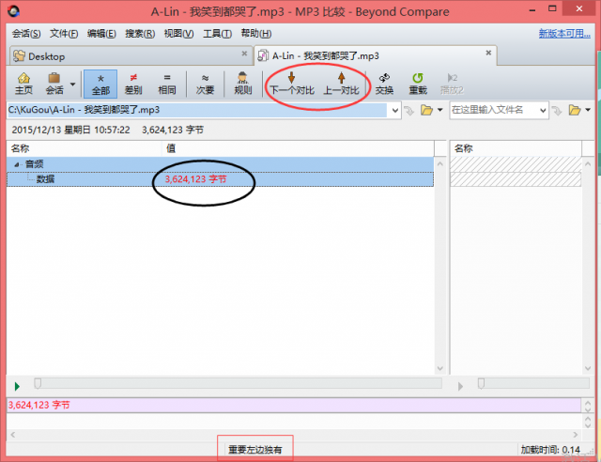Expand the right browse folder dropdown arrow

click(588, 110)
